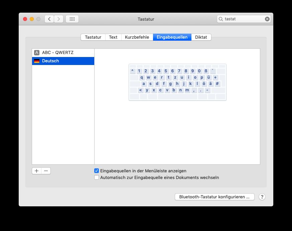Show all preferences grid icon

click(x=72, y=19)
